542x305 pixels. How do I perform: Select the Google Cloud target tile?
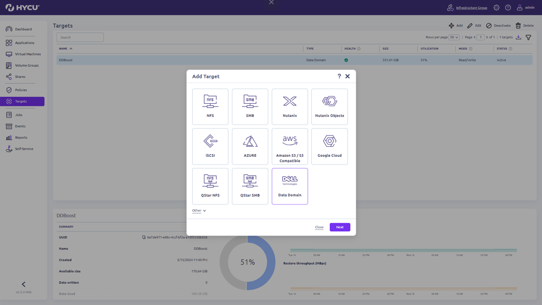pyautogui.click(x=329, y=146)
